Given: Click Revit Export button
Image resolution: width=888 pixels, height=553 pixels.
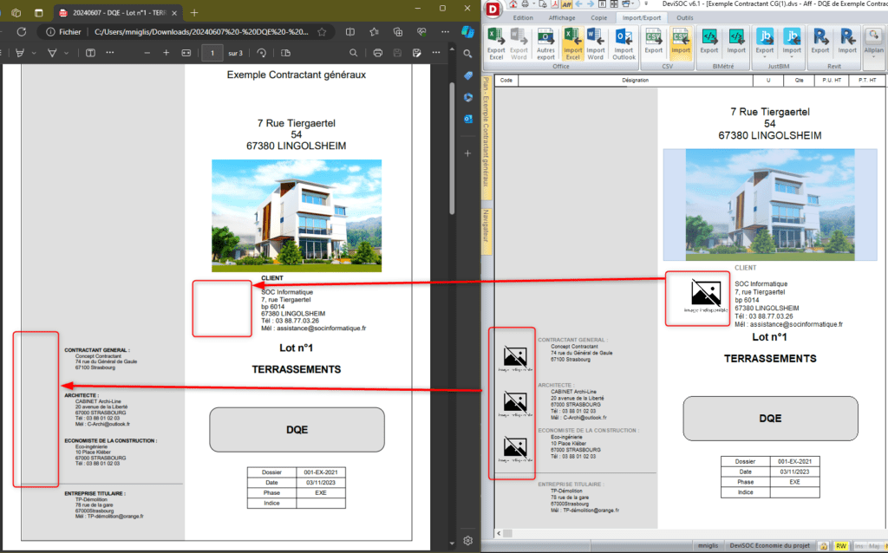Looking at the screenshot, I should pos(820,41).
